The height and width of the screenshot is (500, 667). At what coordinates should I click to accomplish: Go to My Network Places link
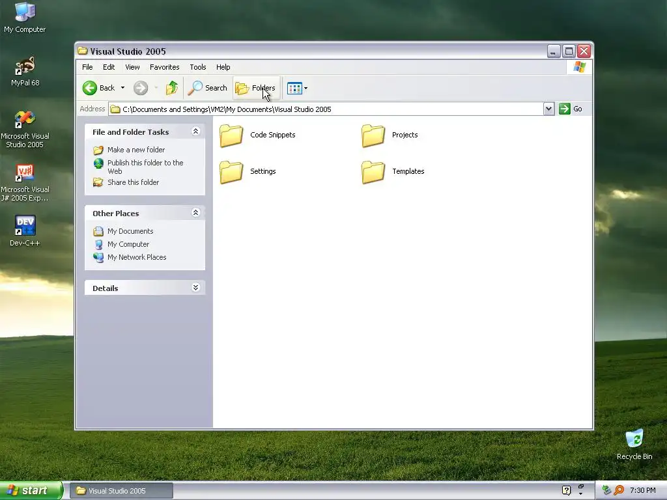pyautogui.click(x=137, y=257)
